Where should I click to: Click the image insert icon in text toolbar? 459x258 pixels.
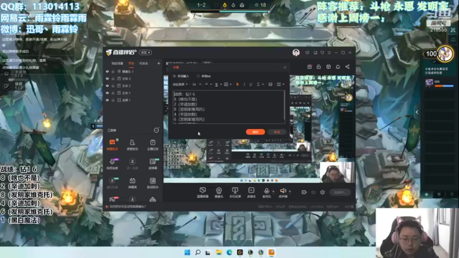point(270,84)
